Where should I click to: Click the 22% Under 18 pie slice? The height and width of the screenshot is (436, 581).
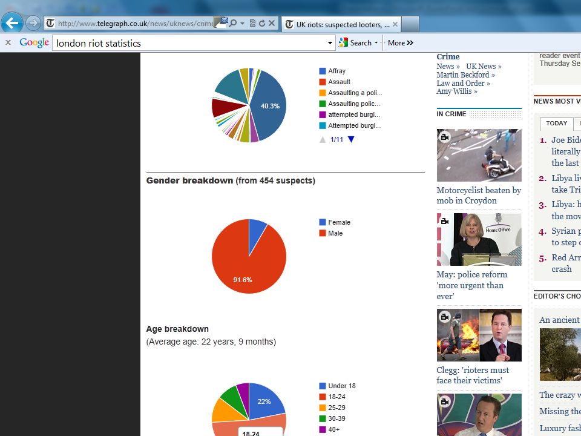click(x=264, y=401)
